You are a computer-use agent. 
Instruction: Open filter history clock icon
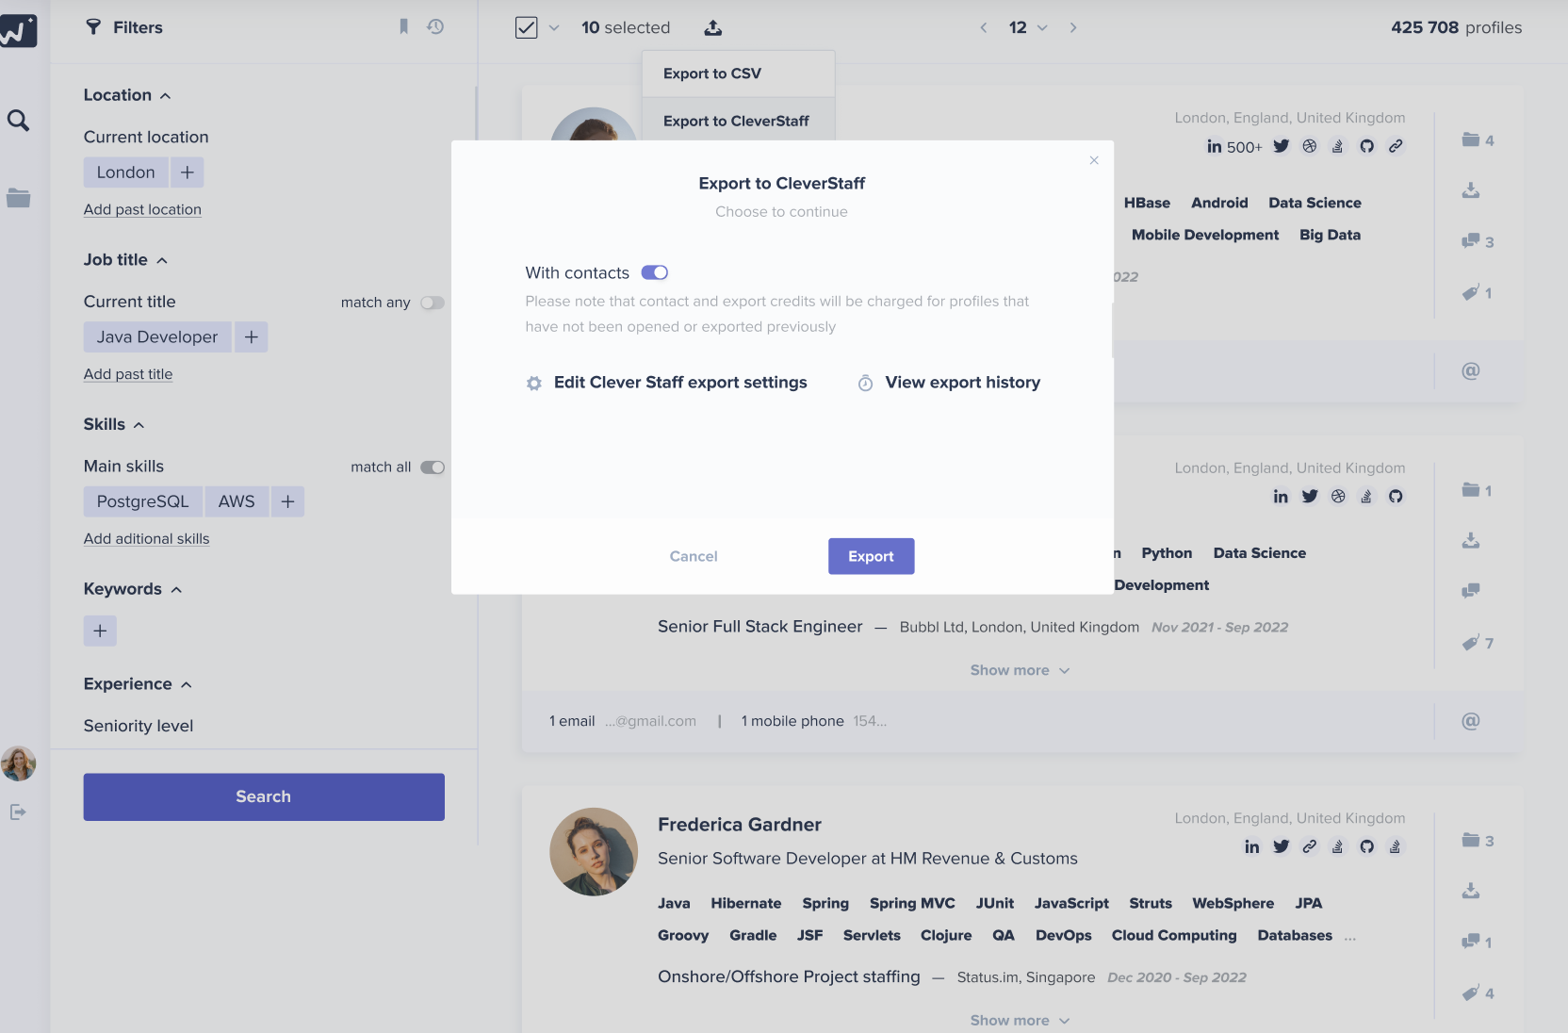[x=435, y=26]
